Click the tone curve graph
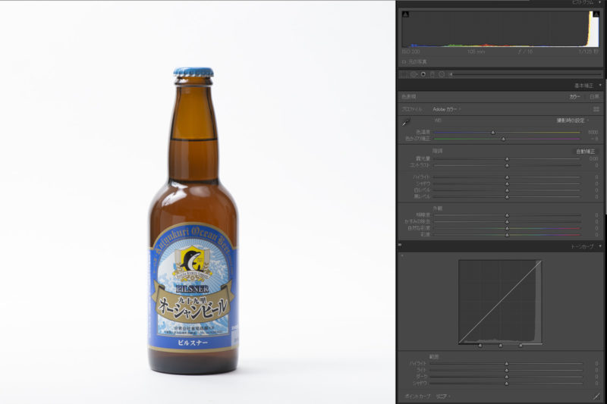Viewport: 607px width, 404px height. (500, 302)
